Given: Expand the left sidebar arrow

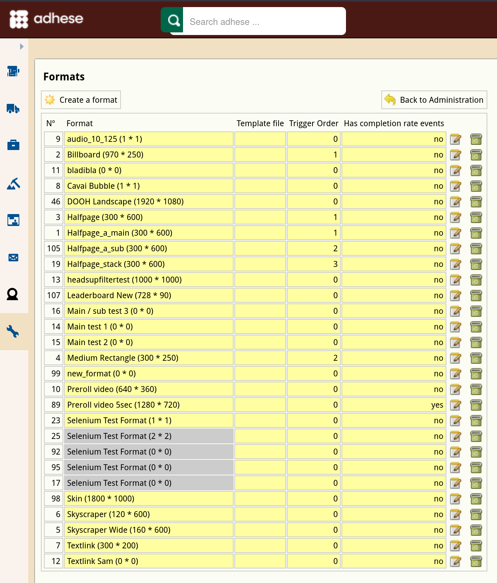Looking at the screenshot, I should click(x=22, y=47).
